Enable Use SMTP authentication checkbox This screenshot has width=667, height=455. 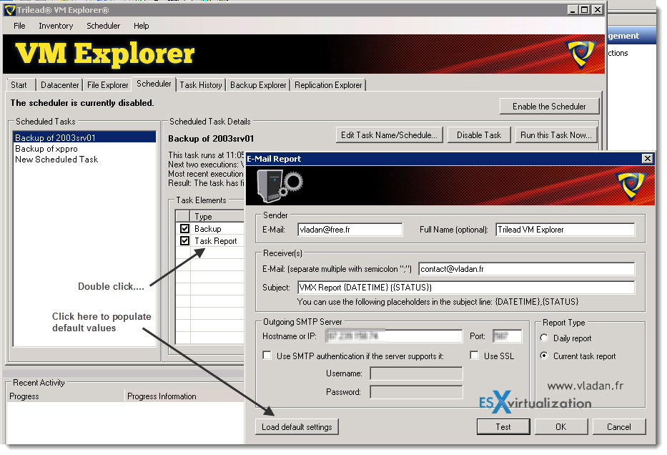point(267,356)
